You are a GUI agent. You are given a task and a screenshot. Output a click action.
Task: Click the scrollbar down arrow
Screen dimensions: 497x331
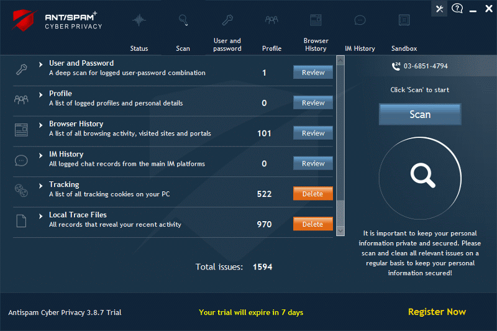tap(340, 231)
